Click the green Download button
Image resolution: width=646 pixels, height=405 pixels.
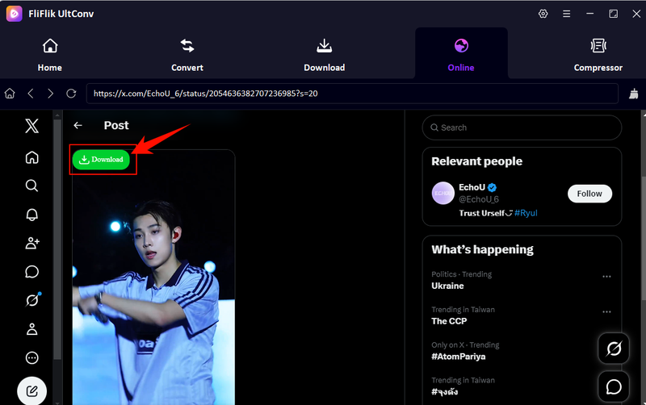[101, 159]
